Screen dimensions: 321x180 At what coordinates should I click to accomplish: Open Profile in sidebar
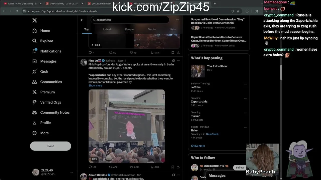point(42,123)
